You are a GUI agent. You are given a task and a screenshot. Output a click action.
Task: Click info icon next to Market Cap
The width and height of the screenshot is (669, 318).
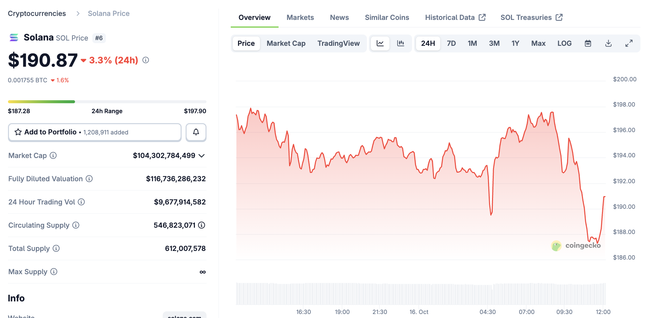pos(53,155)
